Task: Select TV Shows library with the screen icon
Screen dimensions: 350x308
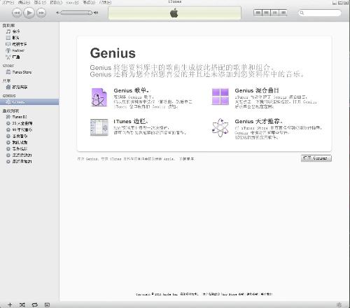Action: tap(16, 44)
